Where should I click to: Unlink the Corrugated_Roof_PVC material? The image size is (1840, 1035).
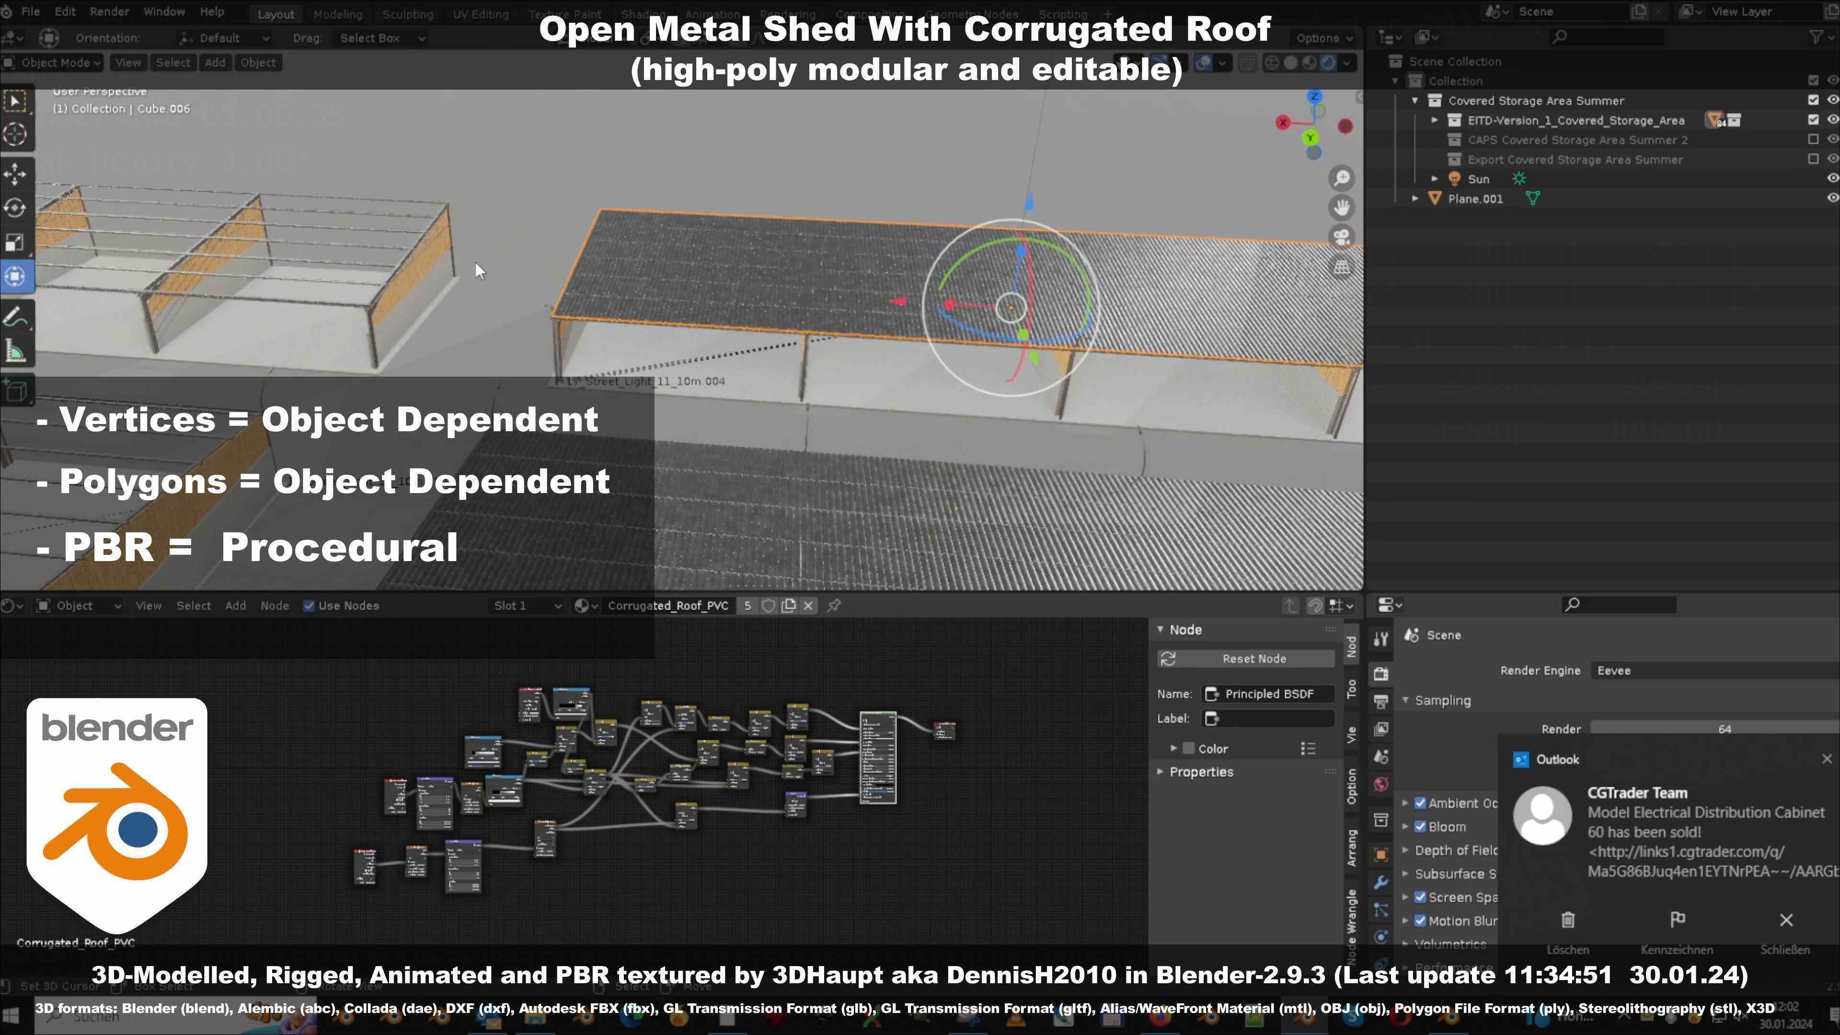(808, 606)
